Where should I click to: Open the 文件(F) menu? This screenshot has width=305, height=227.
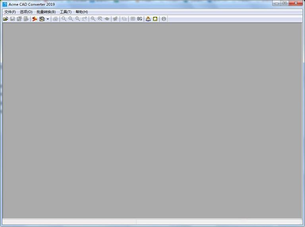[x=10, y=12]
